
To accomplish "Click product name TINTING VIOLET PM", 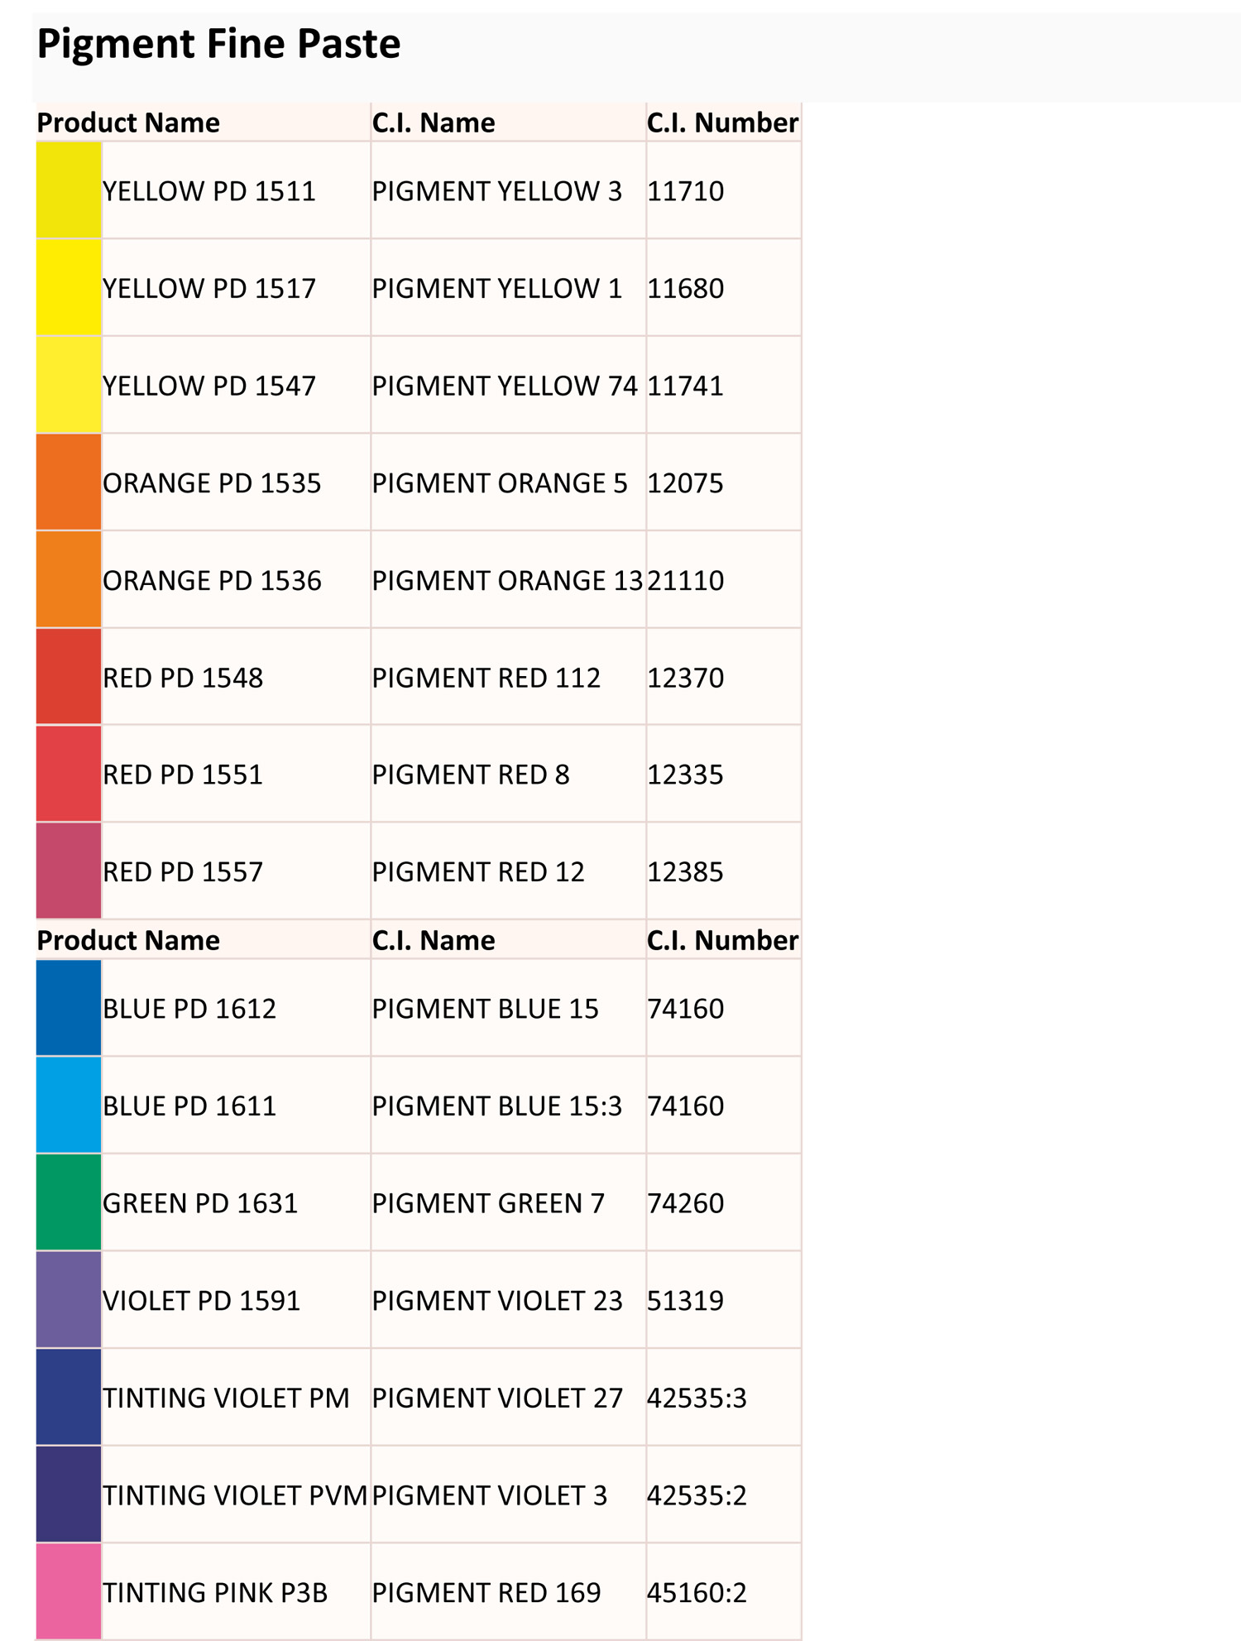I will (226, 1398).
